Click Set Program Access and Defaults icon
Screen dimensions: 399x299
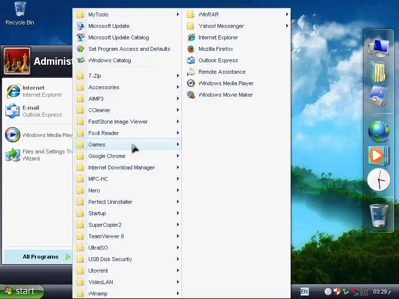[x=81, y=49]
